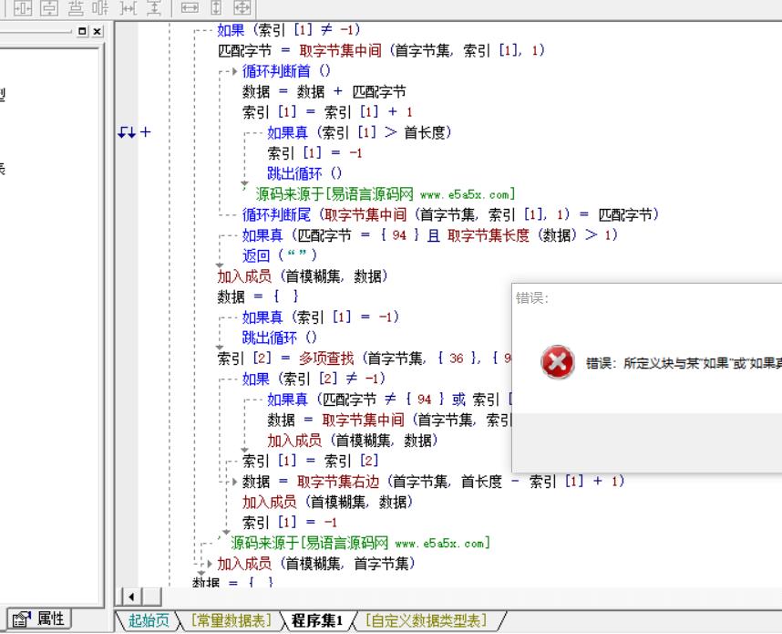
Task: Open the 属性 properties panel
Action: 39,618
